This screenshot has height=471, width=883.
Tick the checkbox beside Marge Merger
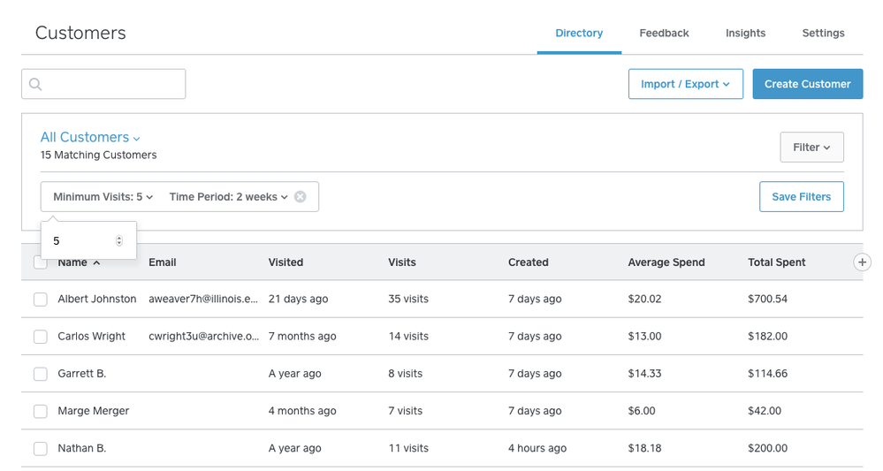(41, 411)
